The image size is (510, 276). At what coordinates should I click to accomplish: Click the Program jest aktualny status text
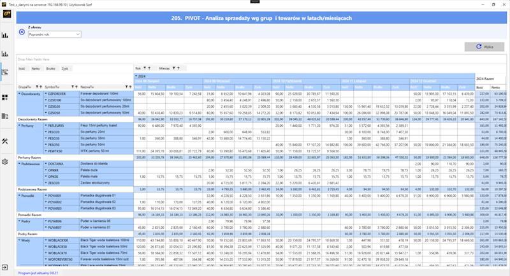point(38,273)
